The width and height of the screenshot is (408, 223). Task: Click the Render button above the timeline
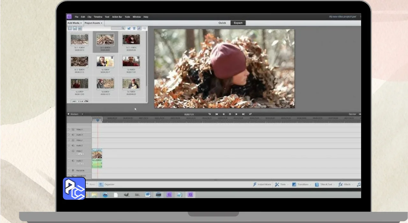click(352, 114)
